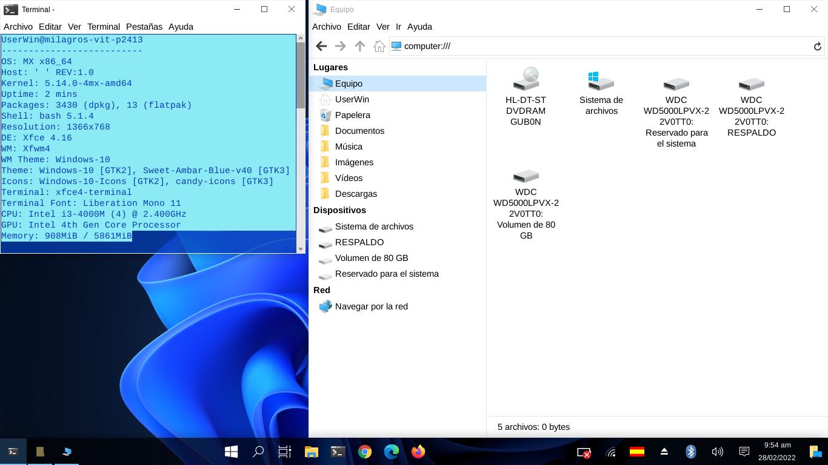
Task: Reload the computer:/// location
Action: coord(817,46)
